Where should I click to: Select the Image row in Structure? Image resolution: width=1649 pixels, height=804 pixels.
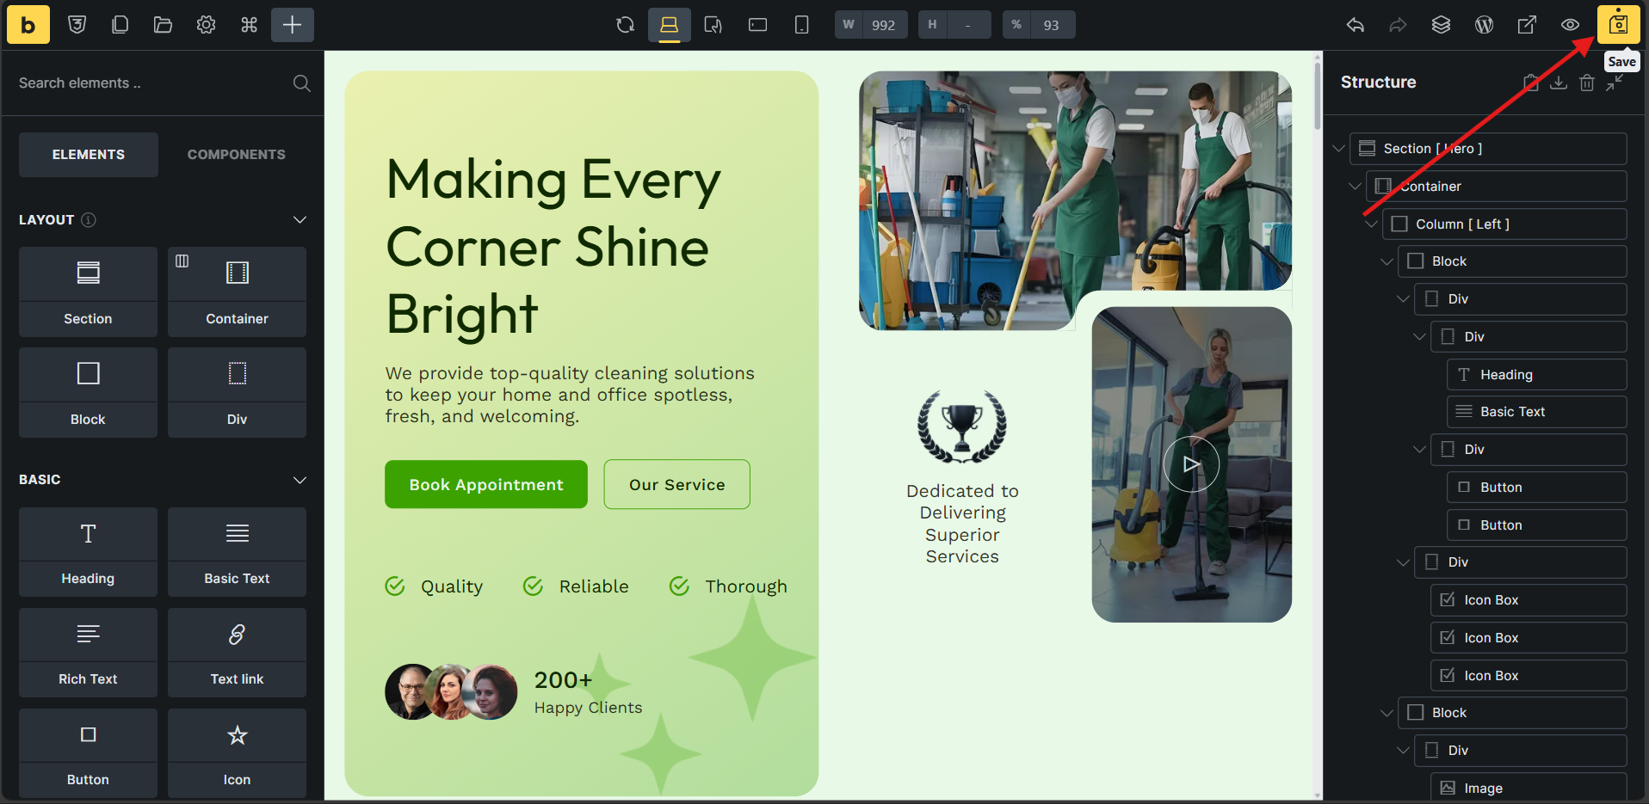(1529, 788)
